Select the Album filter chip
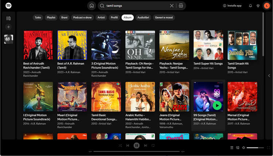 coord(128,18)
